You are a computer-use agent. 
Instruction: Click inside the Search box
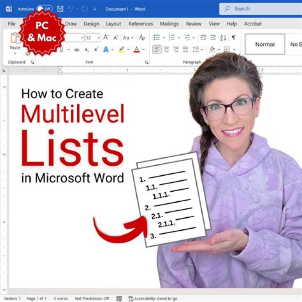pyautogui.click(x=260, y=9)
